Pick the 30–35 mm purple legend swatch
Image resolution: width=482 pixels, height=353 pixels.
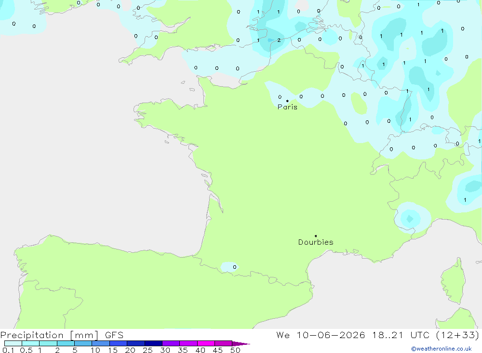171,343
